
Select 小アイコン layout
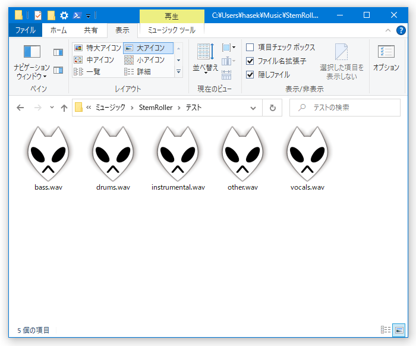pyautogui.click(x=144, y=60)
